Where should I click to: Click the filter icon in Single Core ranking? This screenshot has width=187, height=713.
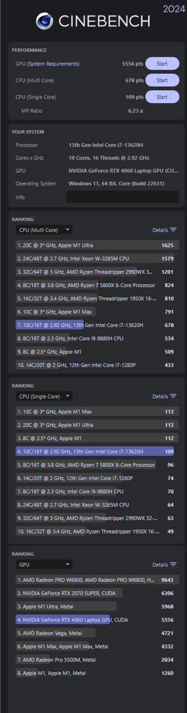click(173, 396)
